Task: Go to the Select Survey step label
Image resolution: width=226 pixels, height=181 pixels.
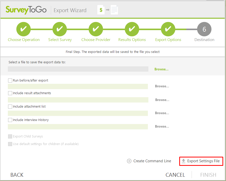Action: (60, 40)
